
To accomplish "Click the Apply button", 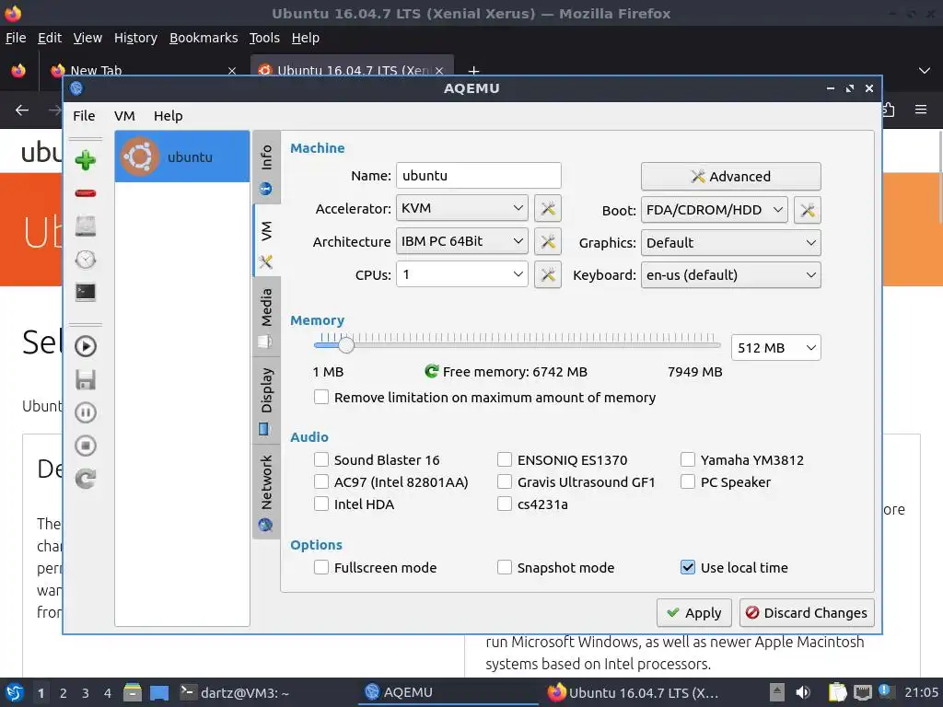I will (694, 613).
